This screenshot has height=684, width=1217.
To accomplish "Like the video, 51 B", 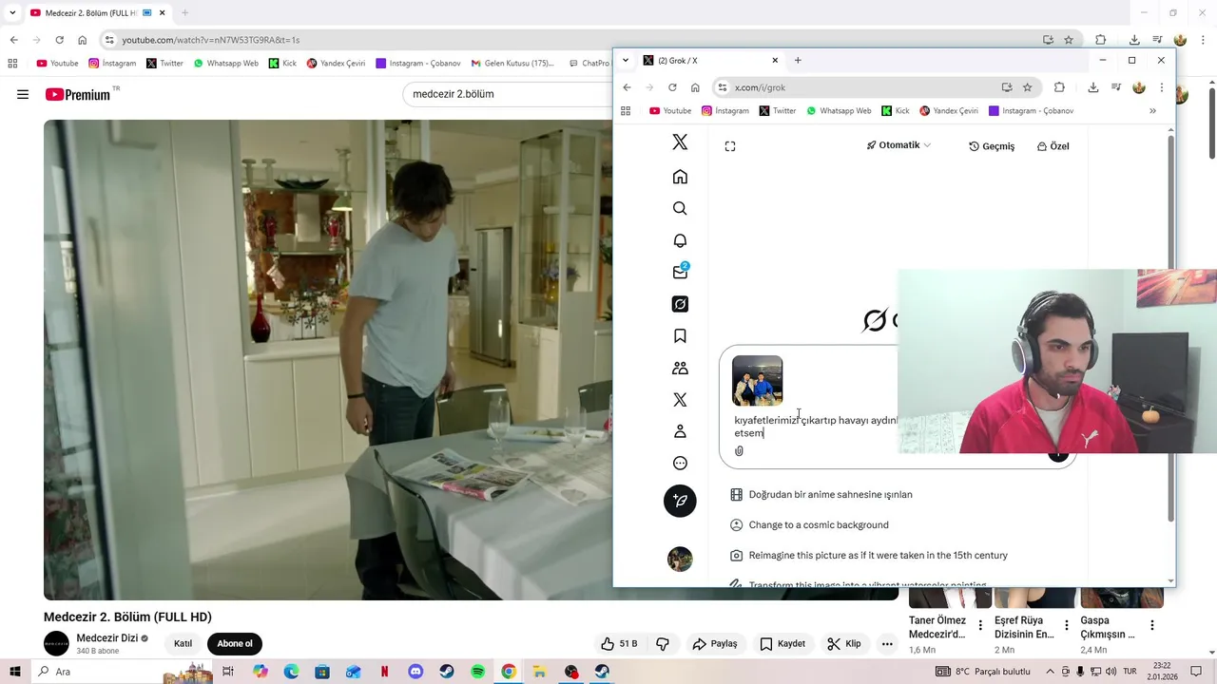I will click(619, 643).
